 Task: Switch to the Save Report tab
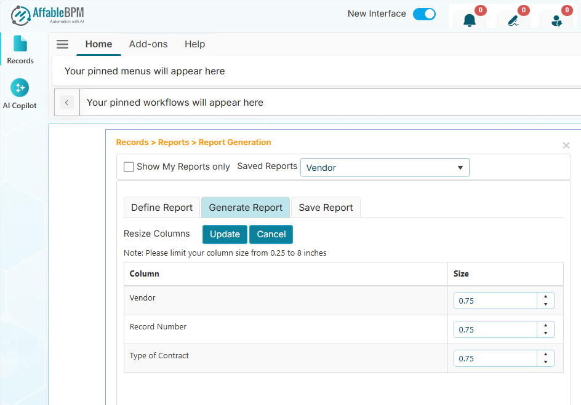[x=326, y=208]
